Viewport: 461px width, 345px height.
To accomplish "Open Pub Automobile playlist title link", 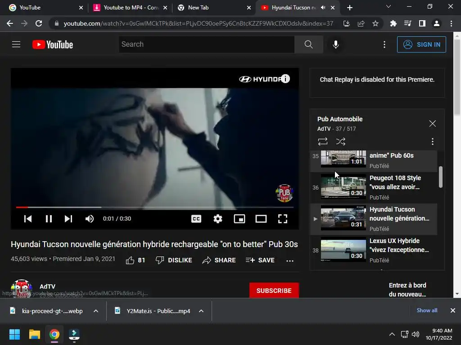I will [340, 119].
